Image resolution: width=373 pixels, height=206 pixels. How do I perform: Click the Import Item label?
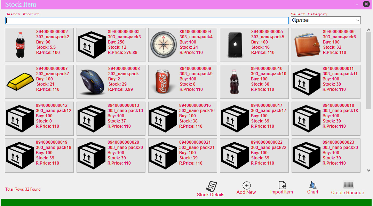pos(281,192)
